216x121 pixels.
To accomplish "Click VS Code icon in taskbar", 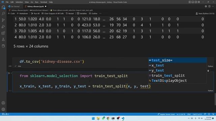I will coord(123,118).
